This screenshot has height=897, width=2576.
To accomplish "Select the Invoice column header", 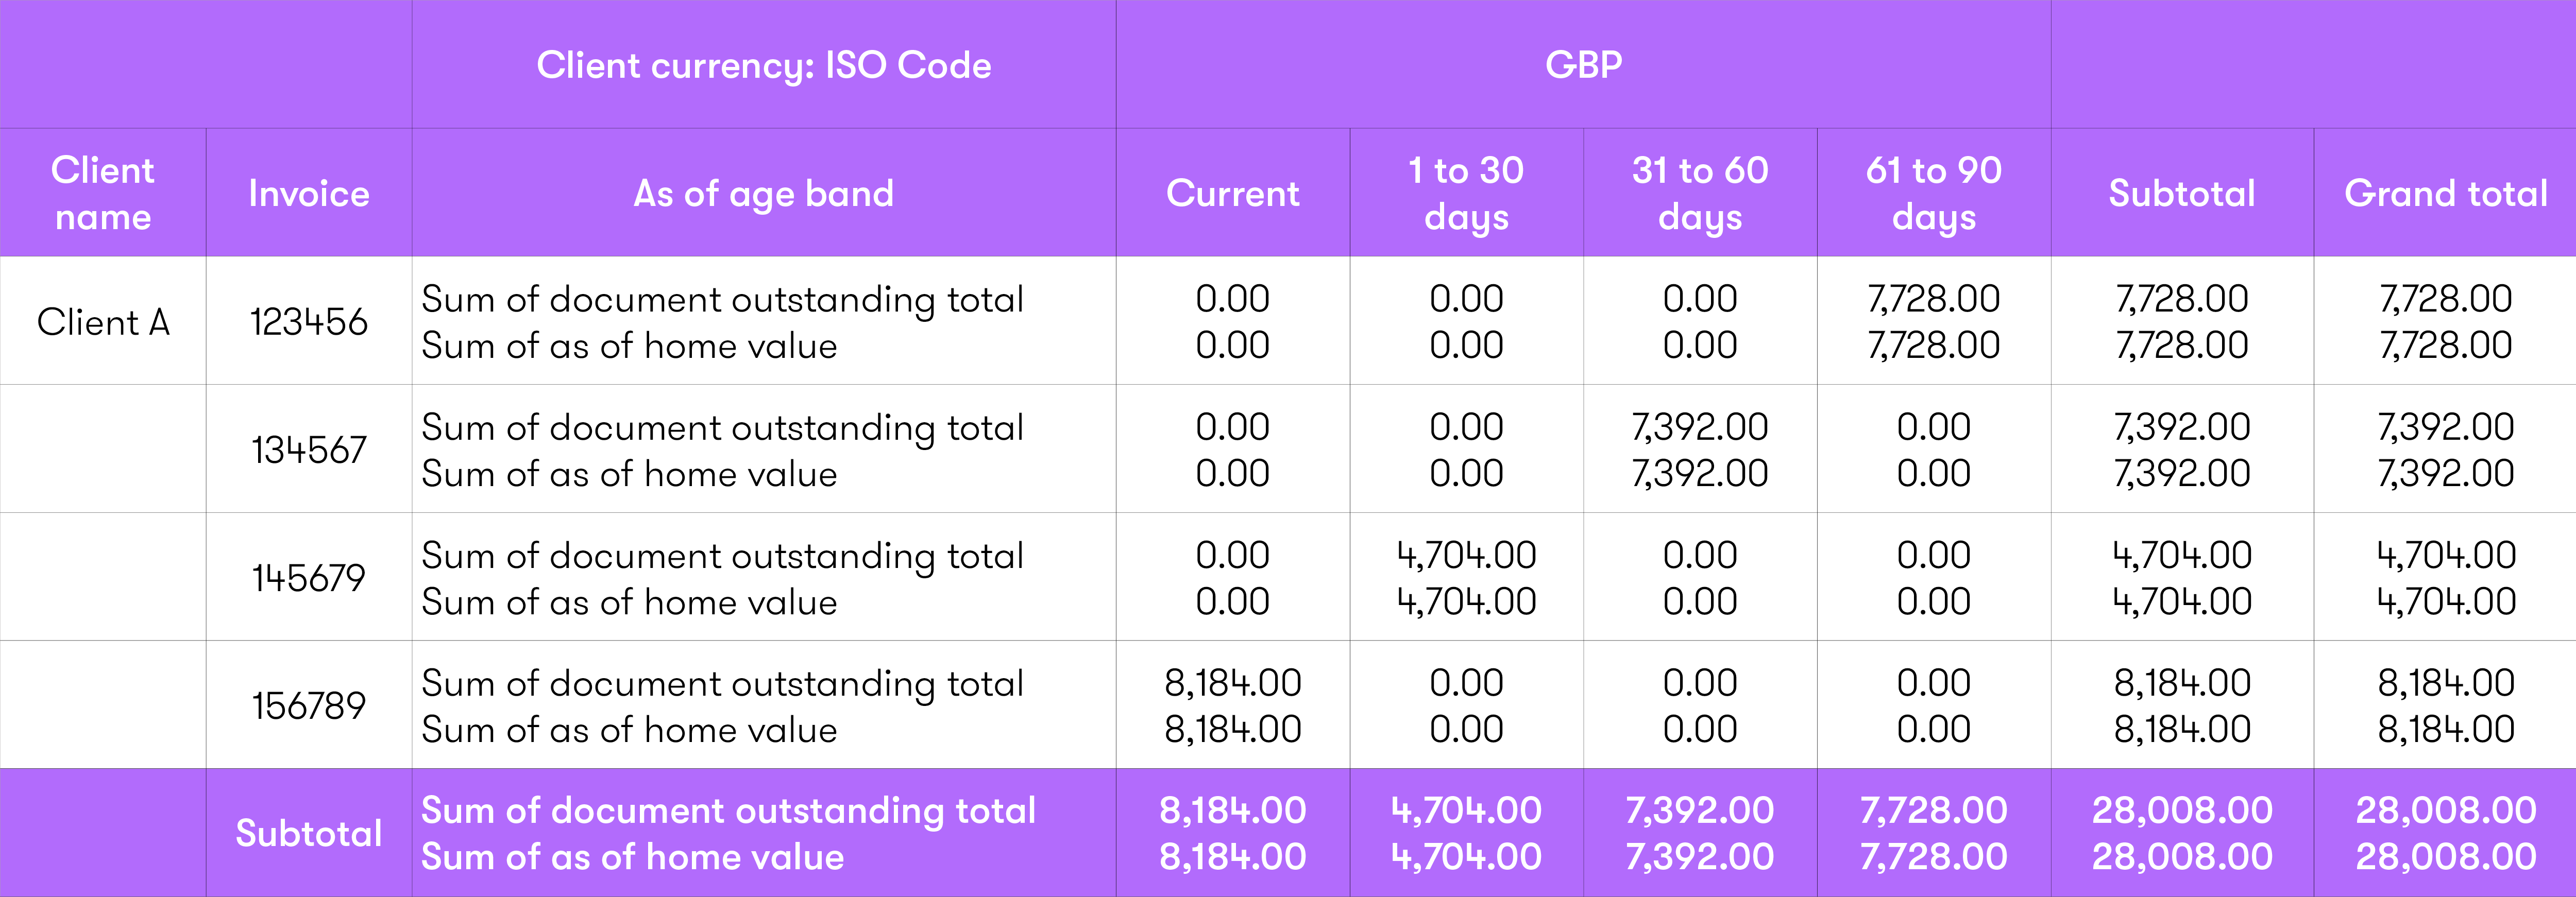I will click(x=309, y=193).
